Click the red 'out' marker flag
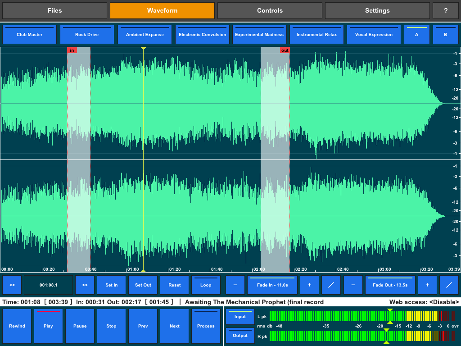The image size is (461, 346). pos(285,50)
